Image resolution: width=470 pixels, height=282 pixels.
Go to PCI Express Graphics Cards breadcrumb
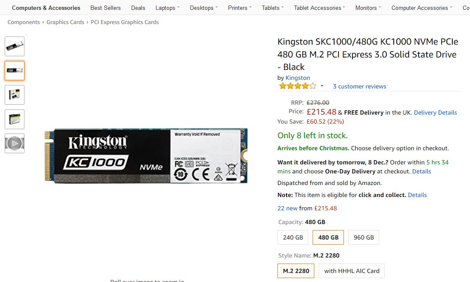click(x=125, y=22)
